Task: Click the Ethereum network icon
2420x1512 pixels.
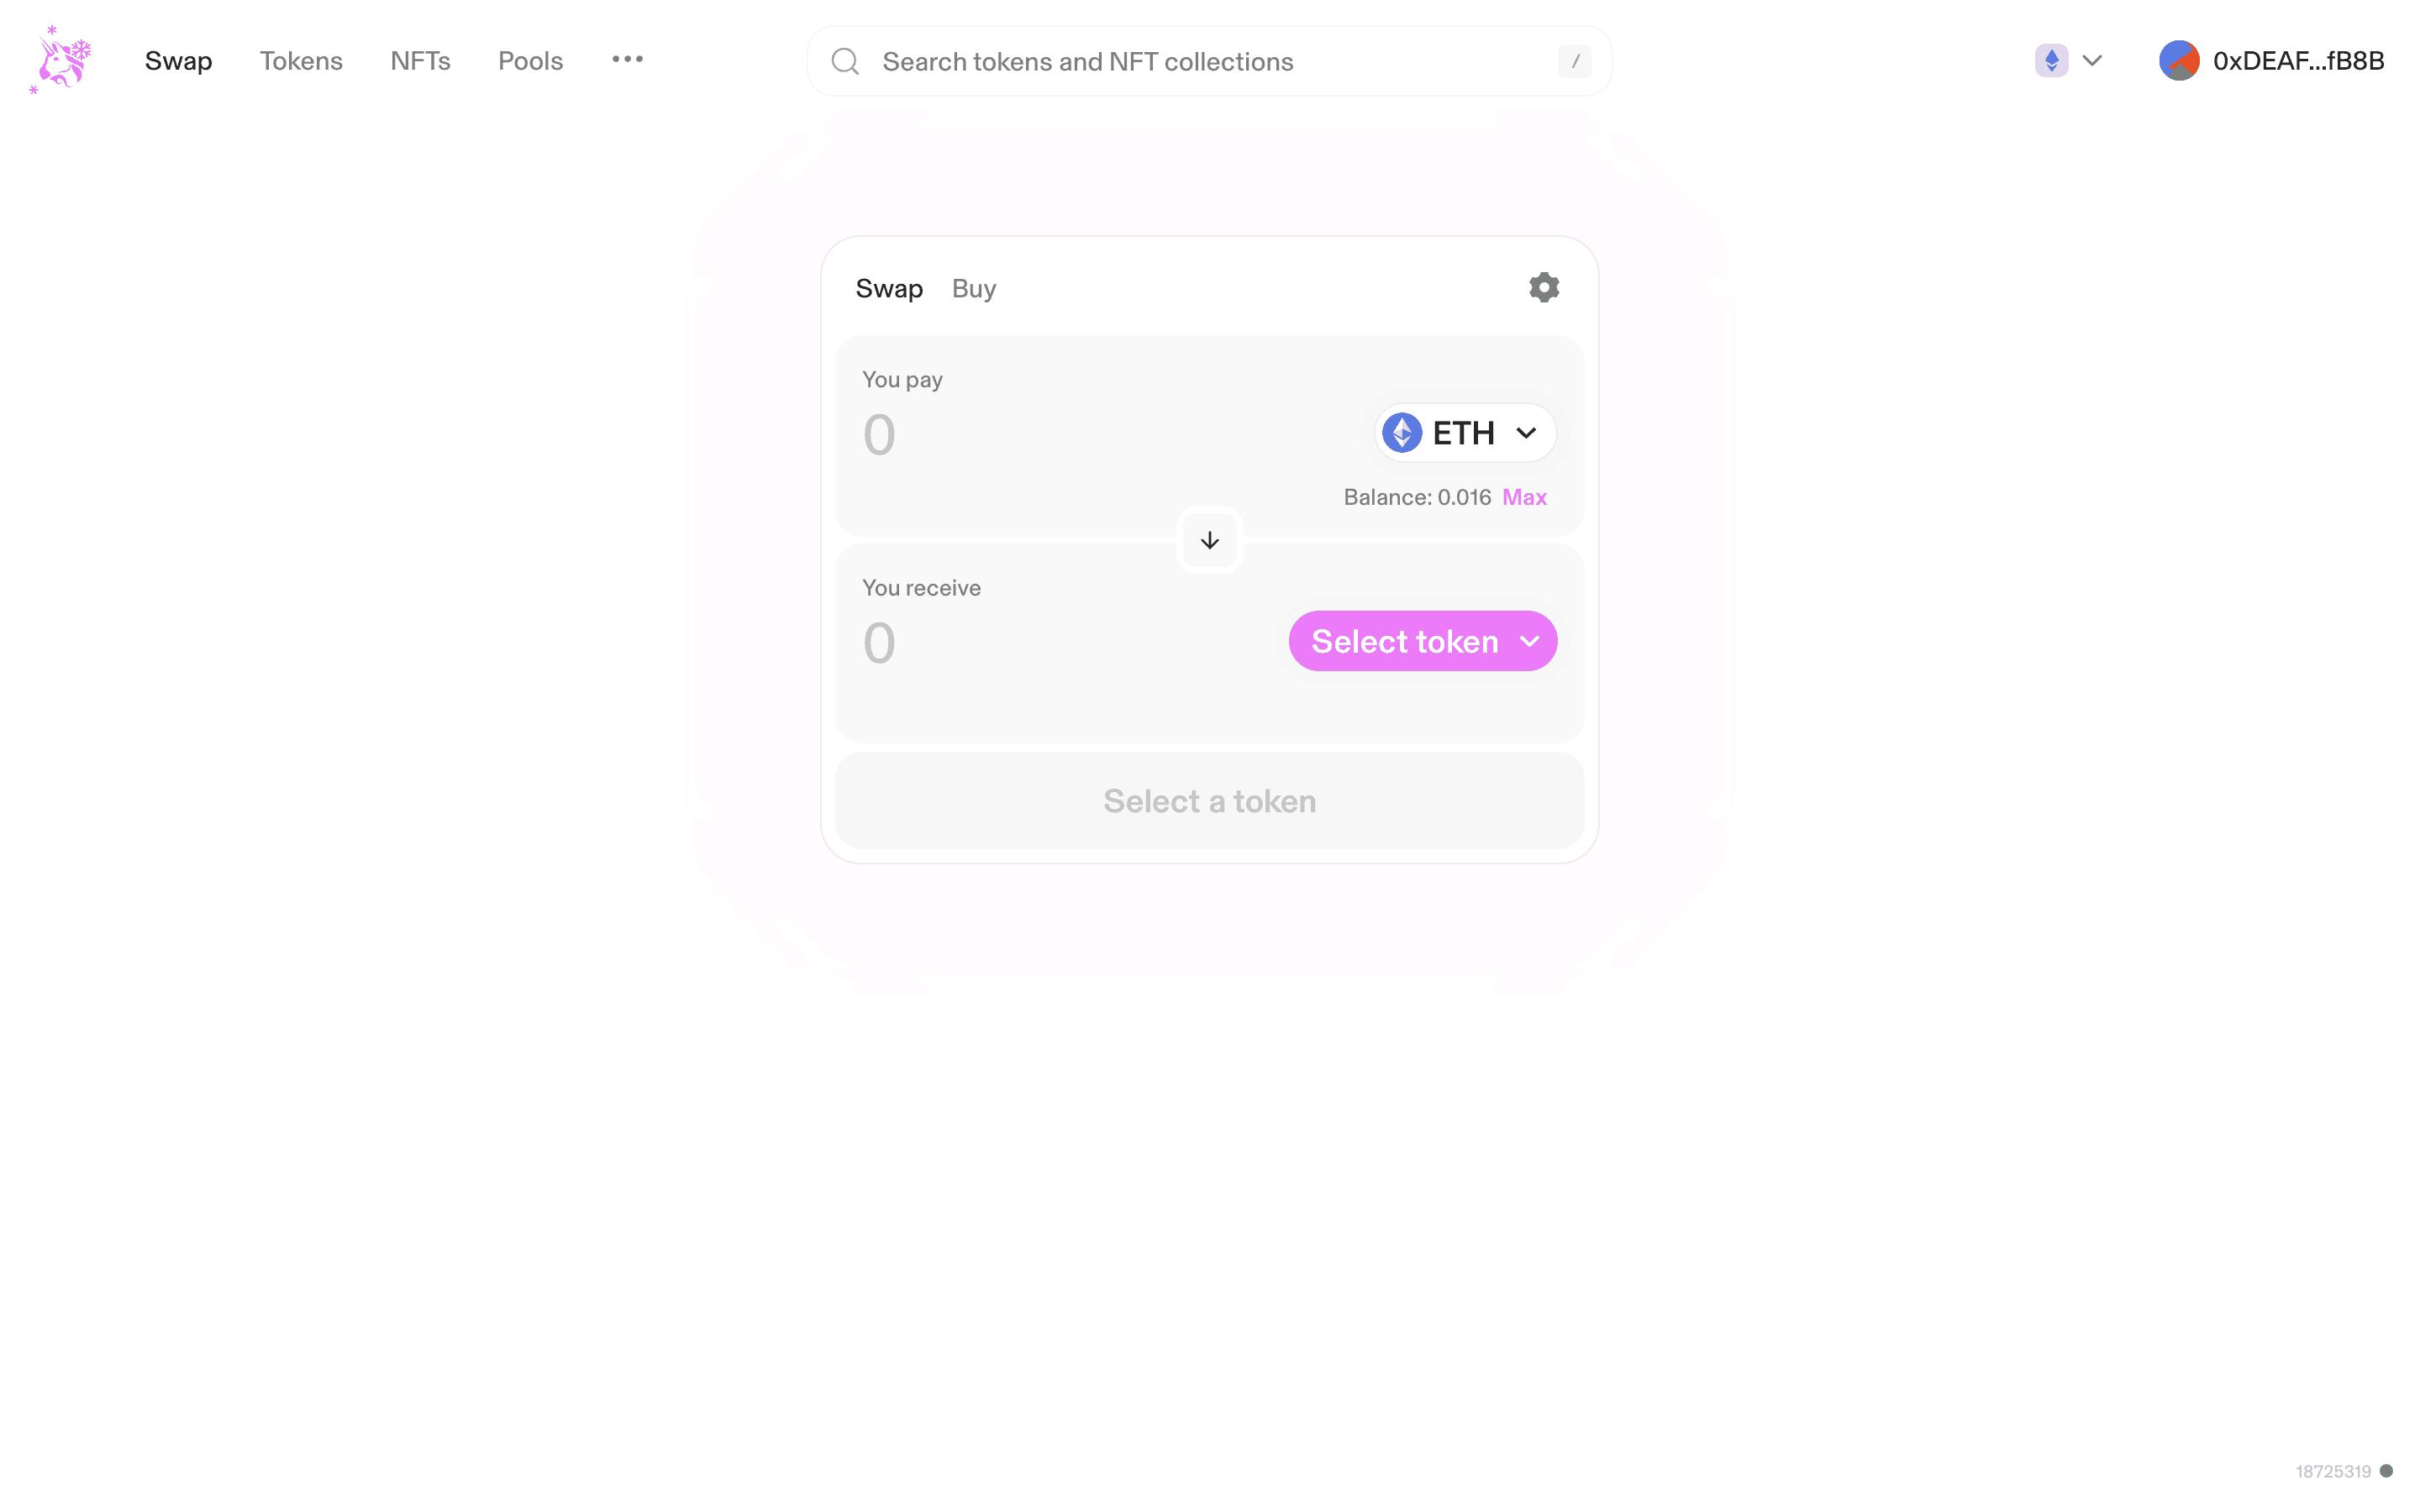Action: point(2051,61)
